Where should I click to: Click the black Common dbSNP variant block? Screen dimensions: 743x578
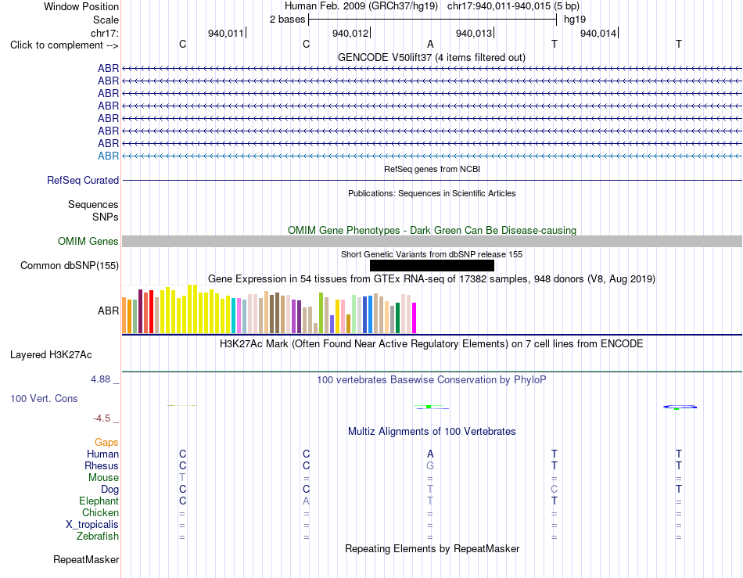(432, 265)
